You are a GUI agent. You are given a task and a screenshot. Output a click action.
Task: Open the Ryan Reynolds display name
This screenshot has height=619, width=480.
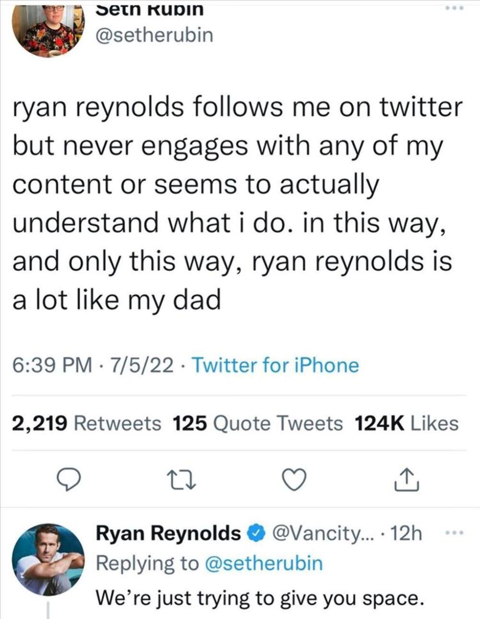168,533
